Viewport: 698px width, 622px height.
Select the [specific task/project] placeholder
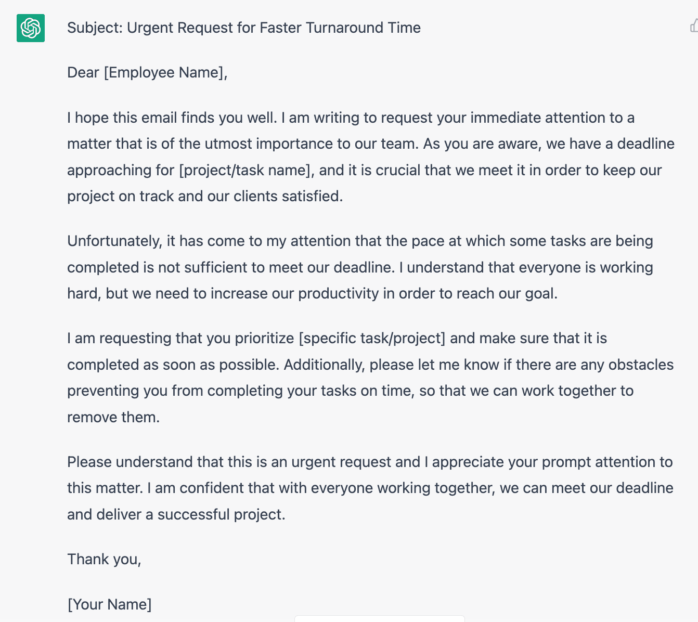click(x=372, y=338)
